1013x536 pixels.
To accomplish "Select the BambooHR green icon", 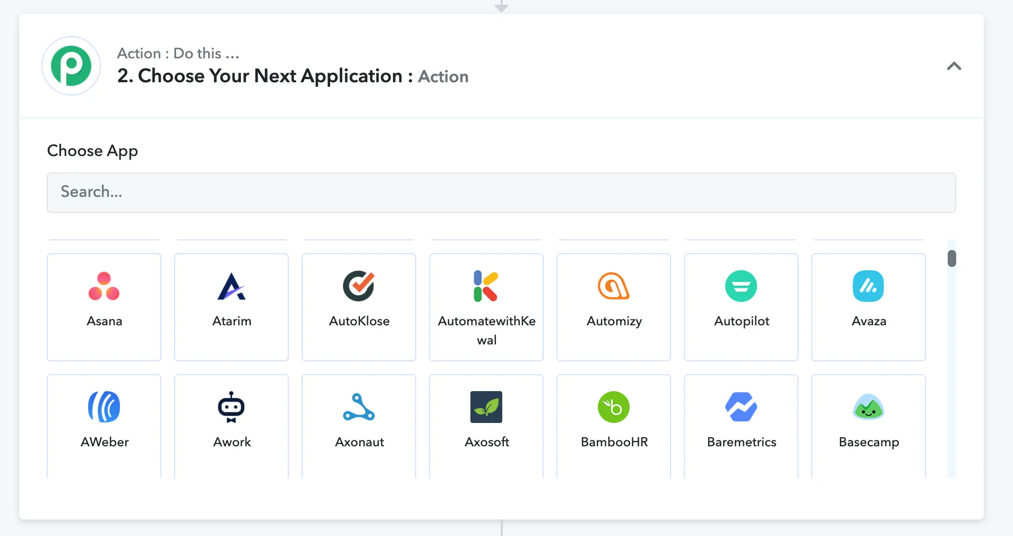I will 614,407.
